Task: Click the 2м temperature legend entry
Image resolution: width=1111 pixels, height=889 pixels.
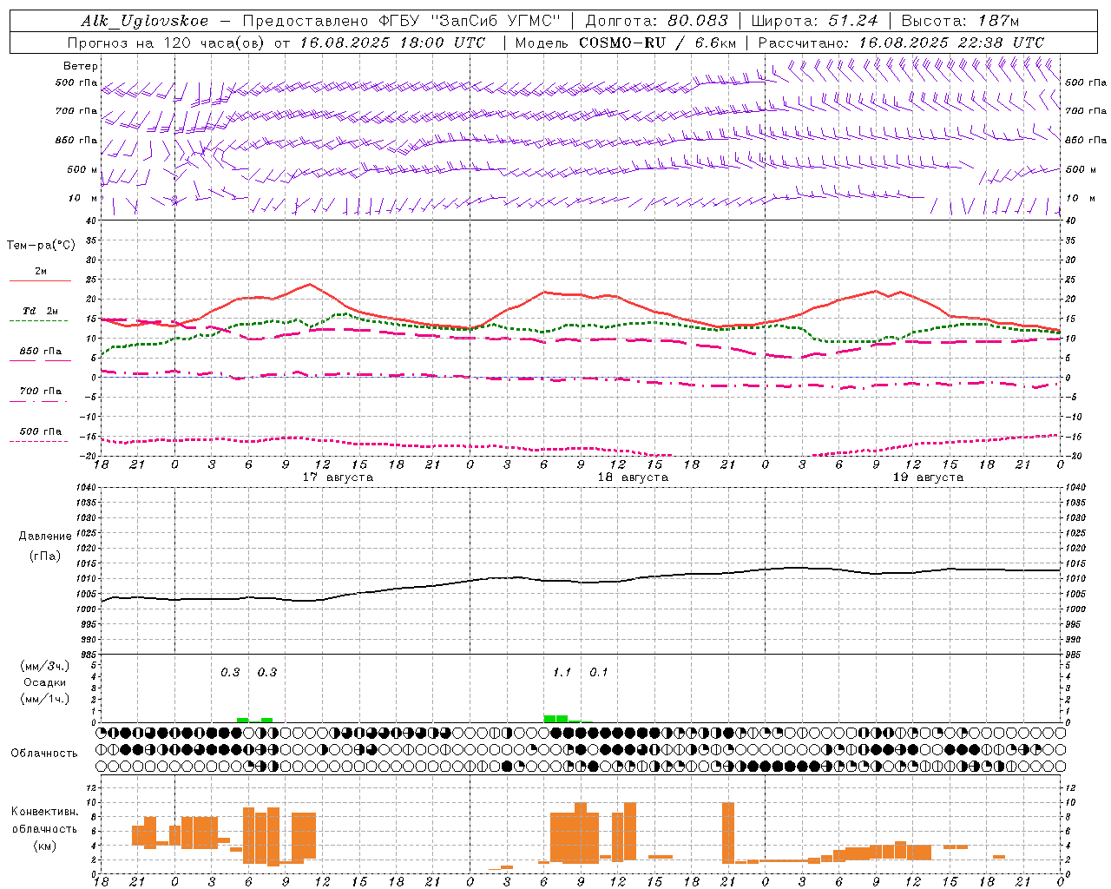Action: pyautogui.click(x=40, y=272)
